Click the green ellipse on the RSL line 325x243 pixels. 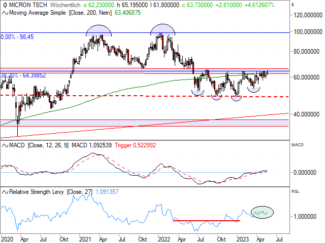262,212
